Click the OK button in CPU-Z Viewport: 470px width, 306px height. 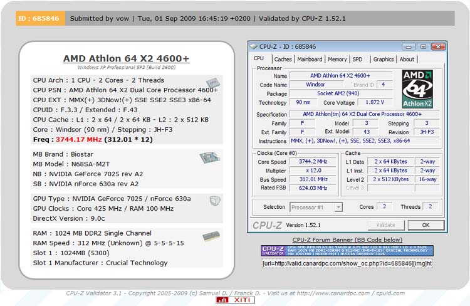coord(426,225)
